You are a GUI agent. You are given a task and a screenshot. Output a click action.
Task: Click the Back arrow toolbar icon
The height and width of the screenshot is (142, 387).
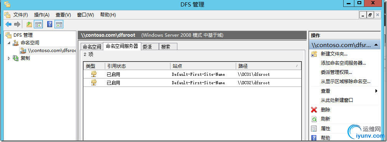click(x=8, y=24)
